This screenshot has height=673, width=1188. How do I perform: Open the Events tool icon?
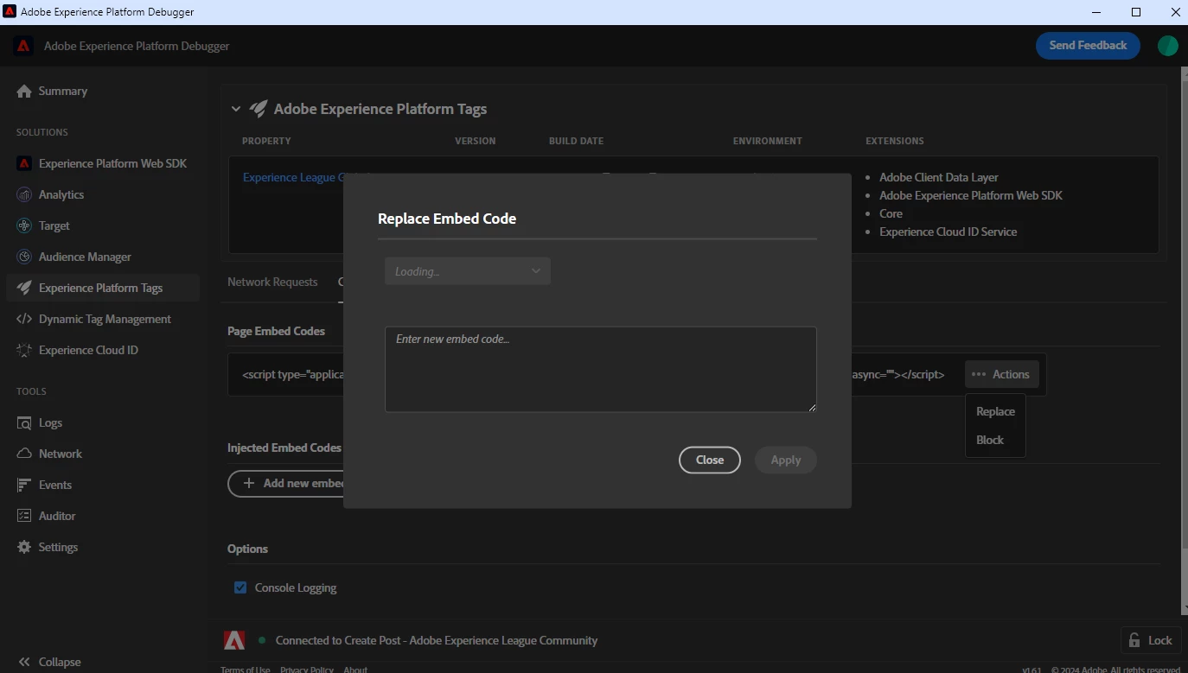click(x=24, y=485)
